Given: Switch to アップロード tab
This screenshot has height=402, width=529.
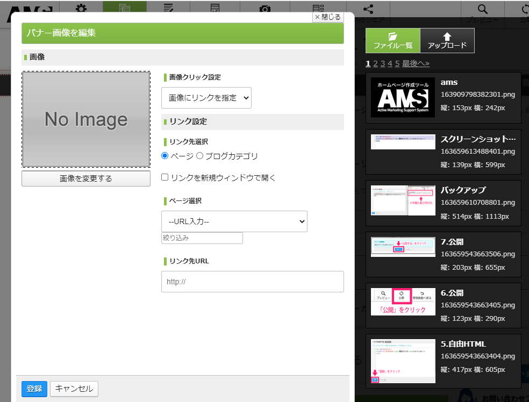Looking at the screenshot, I should pos(447,40).
